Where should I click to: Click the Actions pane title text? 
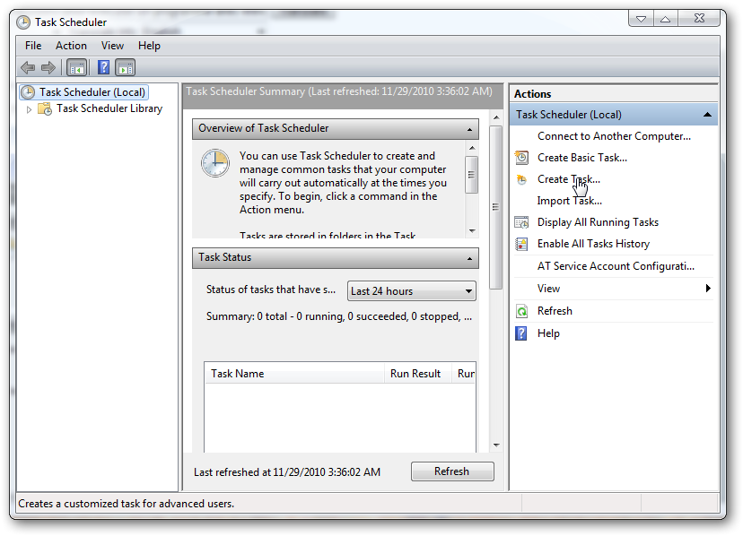click(533, 94)
